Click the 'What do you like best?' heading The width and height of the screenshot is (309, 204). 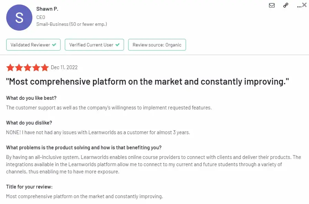pyautogui.click(x=31, y=98)
